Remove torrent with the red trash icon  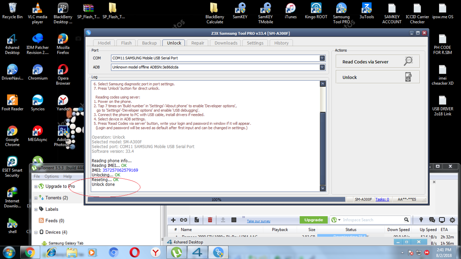point(210,220)
